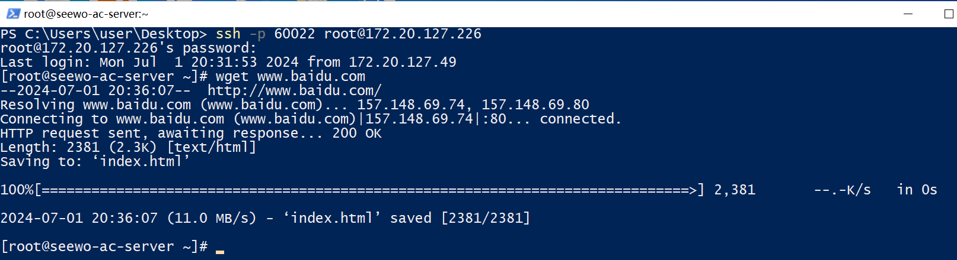The width and height of the screenshot is (957, 260).
Task: Click the word connected.
Action: click(580, 119)
